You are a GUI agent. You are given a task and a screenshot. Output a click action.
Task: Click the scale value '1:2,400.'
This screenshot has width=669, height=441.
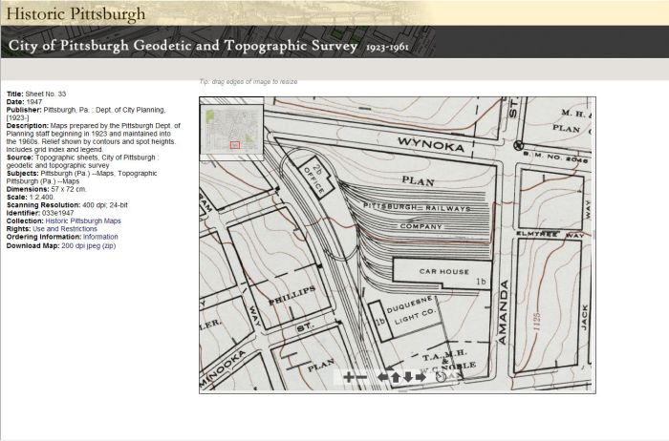tap(42, 197)
